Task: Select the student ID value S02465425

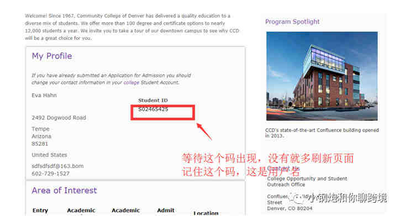Action: click(x=153, y=109)
